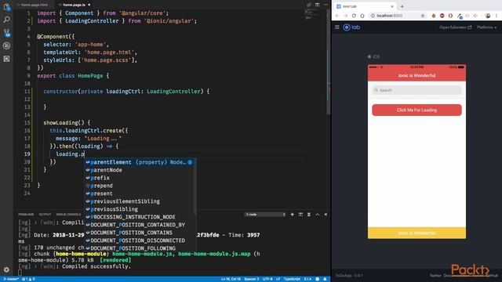The image size is (502, 282).
Task: Bookmark this page with the star
Action: [423, 16]
